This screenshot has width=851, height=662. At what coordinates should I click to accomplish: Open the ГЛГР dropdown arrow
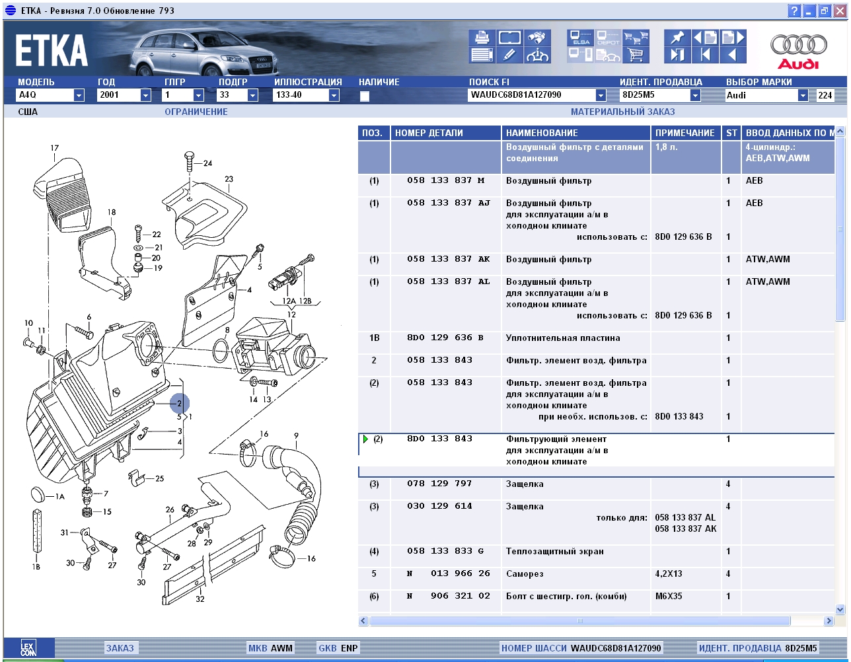[x=198, y=95]
